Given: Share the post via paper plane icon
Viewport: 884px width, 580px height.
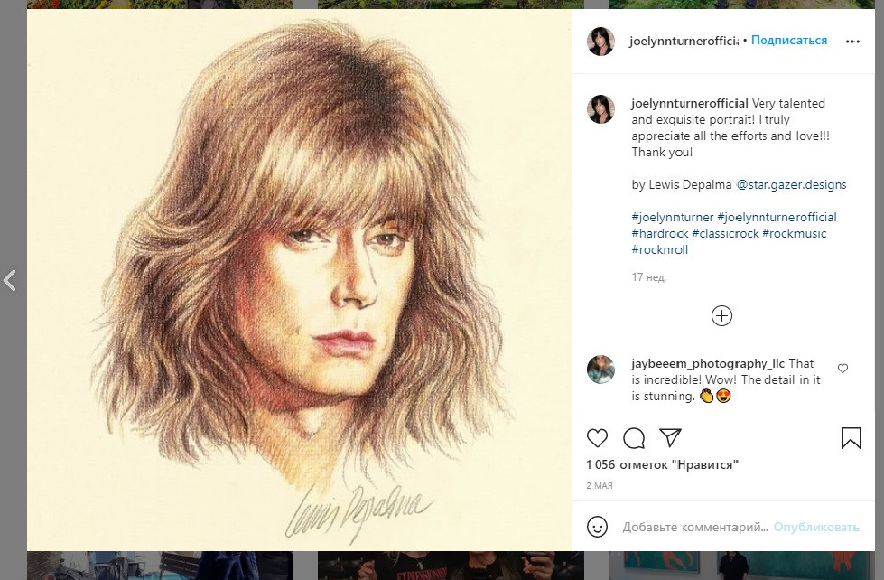Looking at the screenshot, I should (x=670, y=438).
